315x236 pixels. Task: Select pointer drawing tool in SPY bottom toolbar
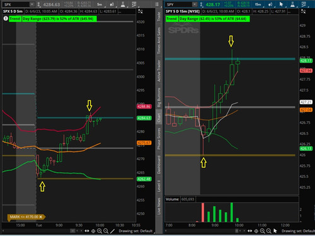click(x=275, y=231)
